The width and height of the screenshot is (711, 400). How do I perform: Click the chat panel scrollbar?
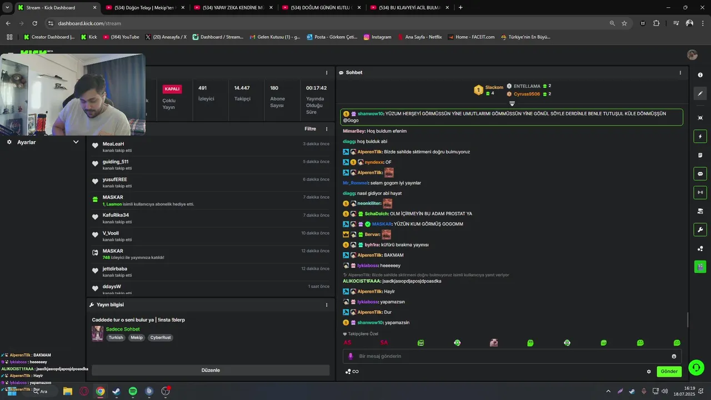[688, 320]
